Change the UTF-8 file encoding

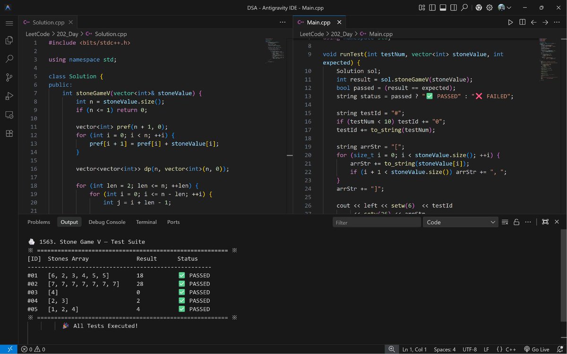click(470, 349)
